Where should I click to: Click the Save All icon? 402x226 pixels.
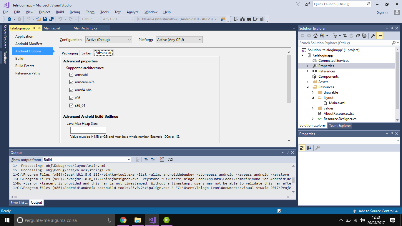[52, 19]
